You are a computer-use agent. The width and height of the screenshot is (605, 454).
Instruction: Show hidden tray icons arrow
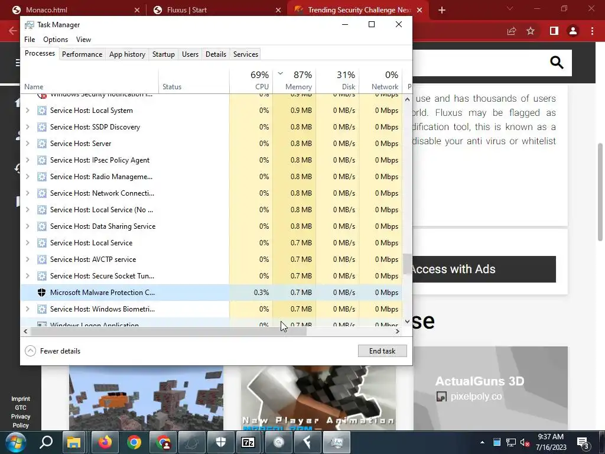click(482, 442)
